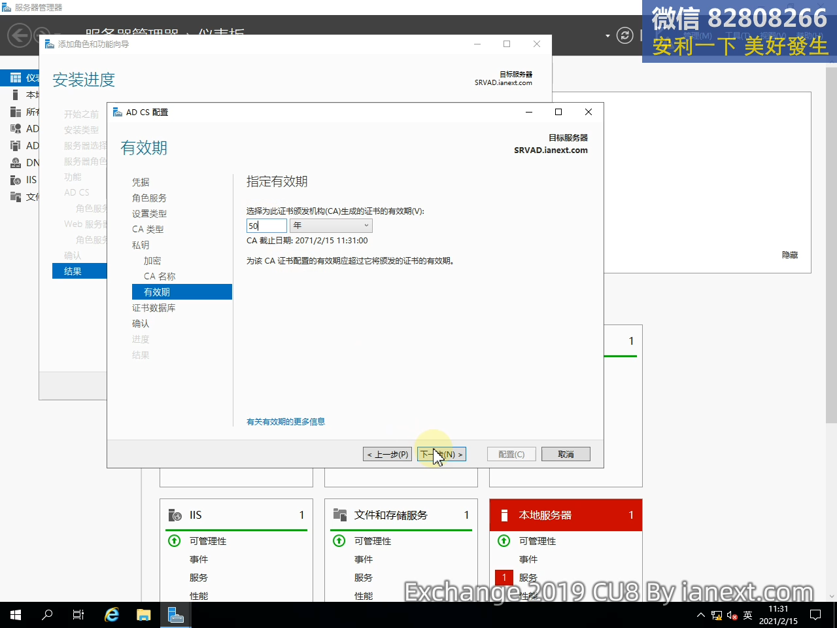Viewport: 837px width, 628px height.
Task: Minimize the 添加角色和功能向导 window
Action: click(x=477, y=44)
